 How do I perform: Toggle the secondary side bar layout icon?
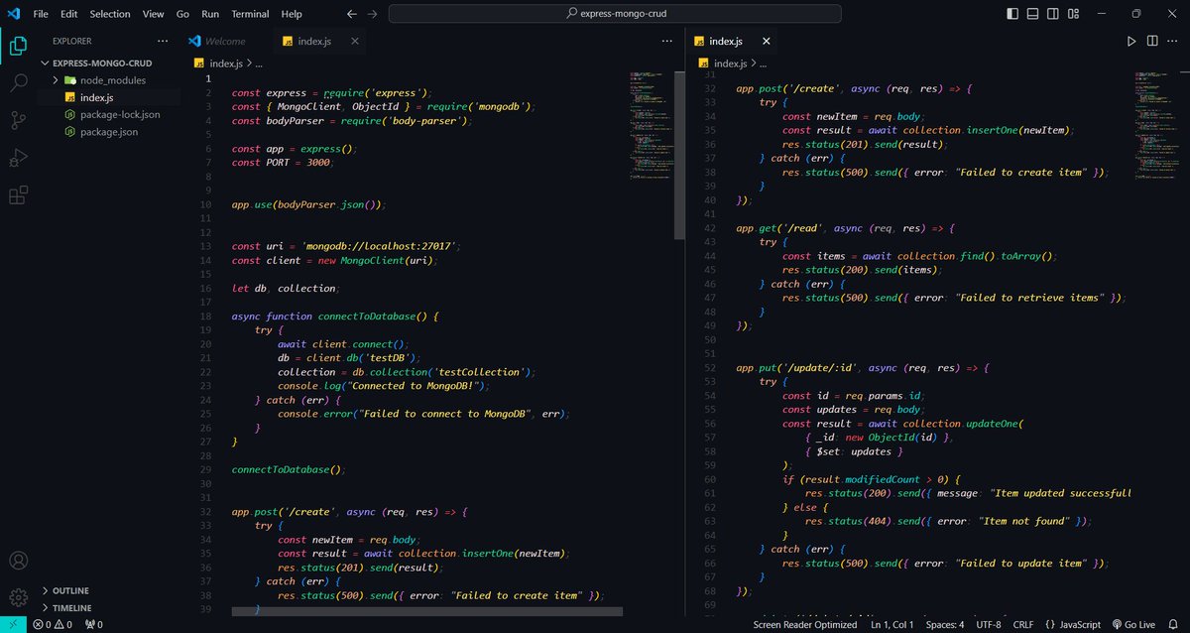pyautogui.click(x=1053, y=14)
